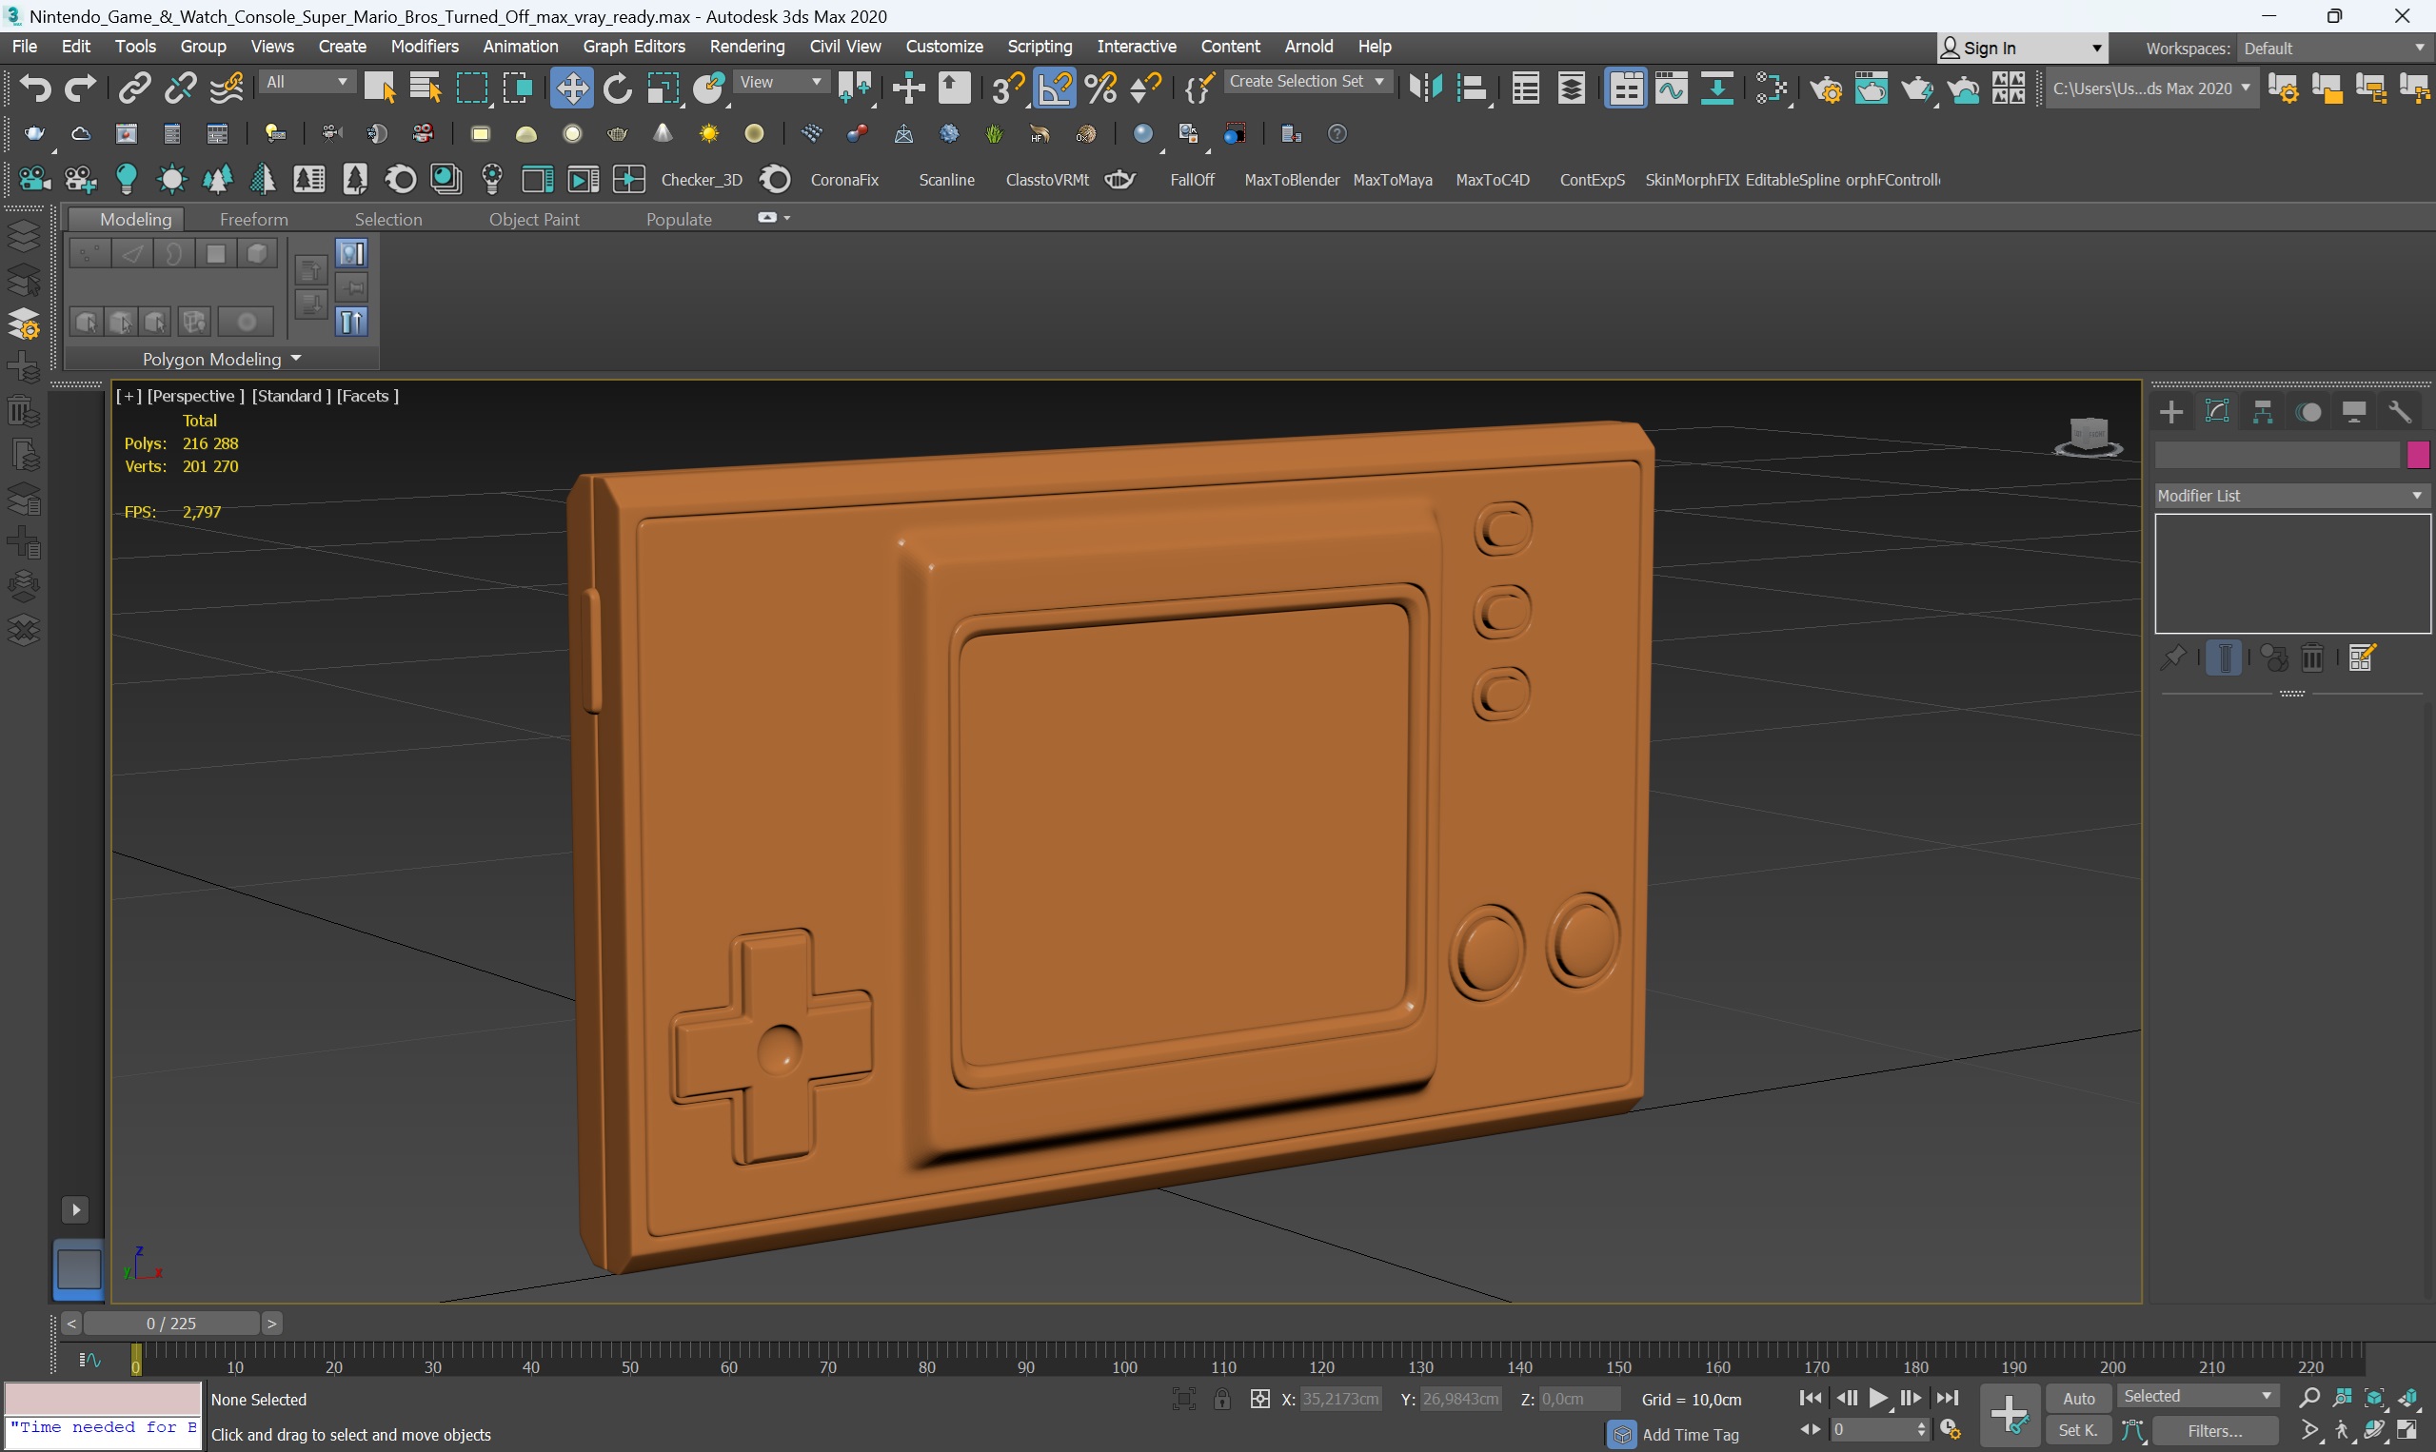Toggle Pin Stack in modifier panel
This screenshot has height=1452, width=2436.
tap(2173, 657)
